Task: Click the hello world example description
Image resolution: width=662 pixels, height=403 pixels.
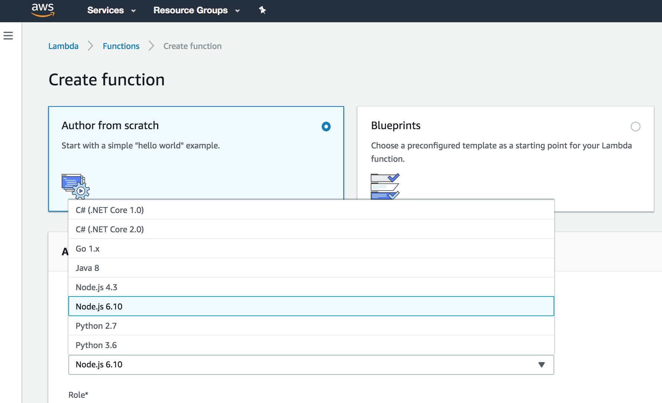Action: point(141,145)
